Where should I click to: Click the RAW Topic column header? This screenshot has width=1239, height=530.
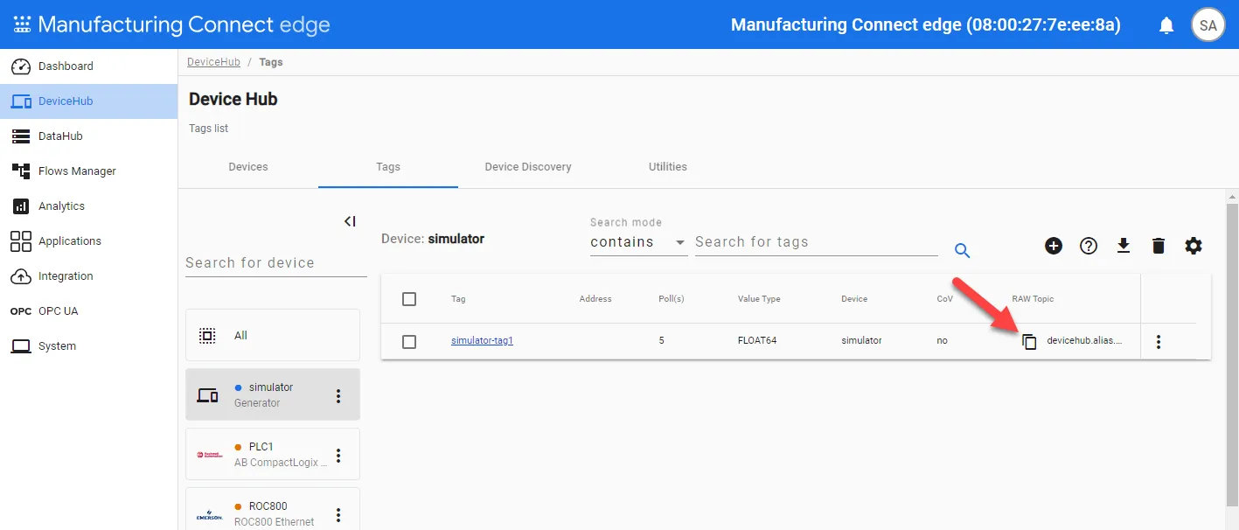click(x=1033, y=299)
